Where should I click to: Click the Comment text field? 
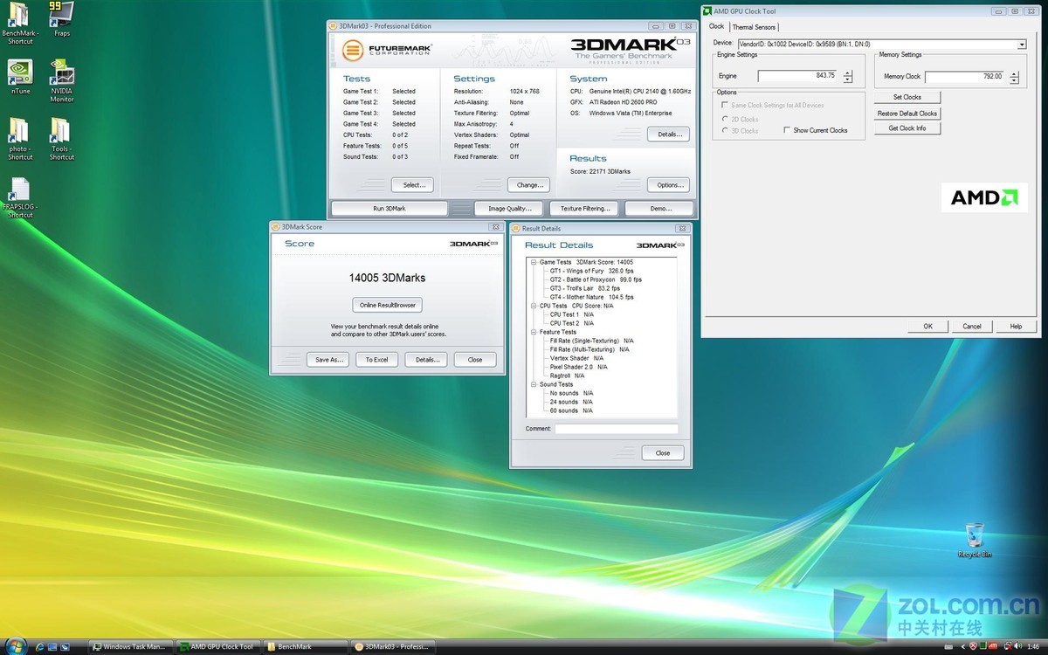[x=616, y=429]
